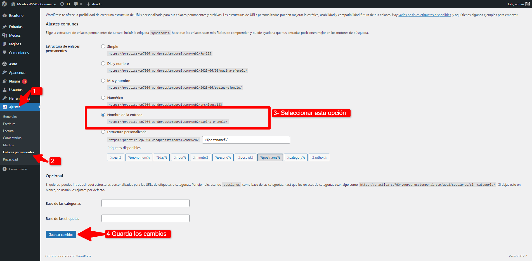Open Enlaces permanentes submenu
This screenshot has width=532, height=261.
coord(19,152)
